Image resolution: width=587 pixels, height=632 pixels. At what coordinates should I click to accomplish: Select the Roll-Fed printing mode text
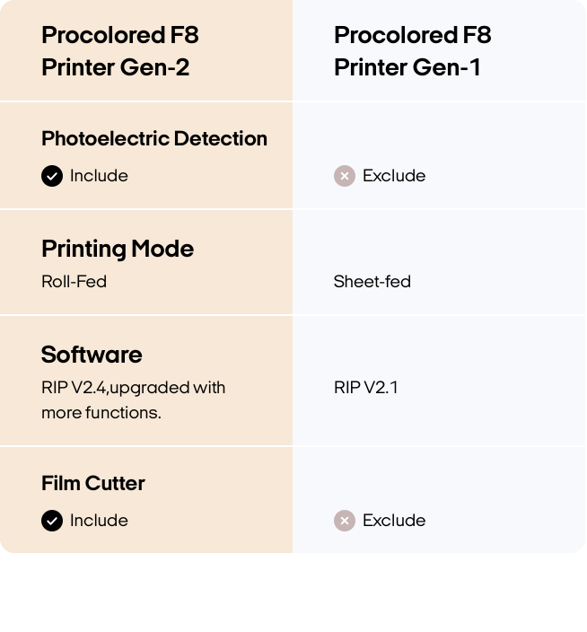(x=74, y=282)
